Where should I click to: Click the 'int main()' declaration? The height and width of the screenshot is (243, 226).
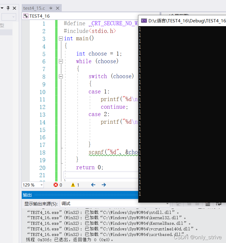click(79, 38)
